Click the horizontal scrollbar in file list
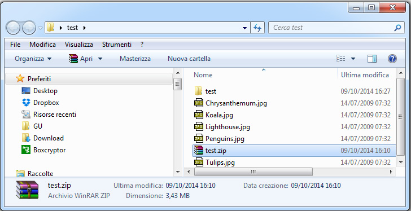 pyautogui.click(x=253, y=172)
